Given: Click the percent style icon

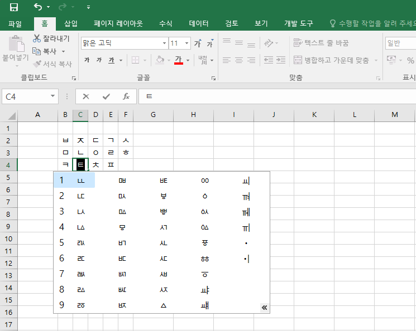Looking at the screenshot, I should [410, 60].
